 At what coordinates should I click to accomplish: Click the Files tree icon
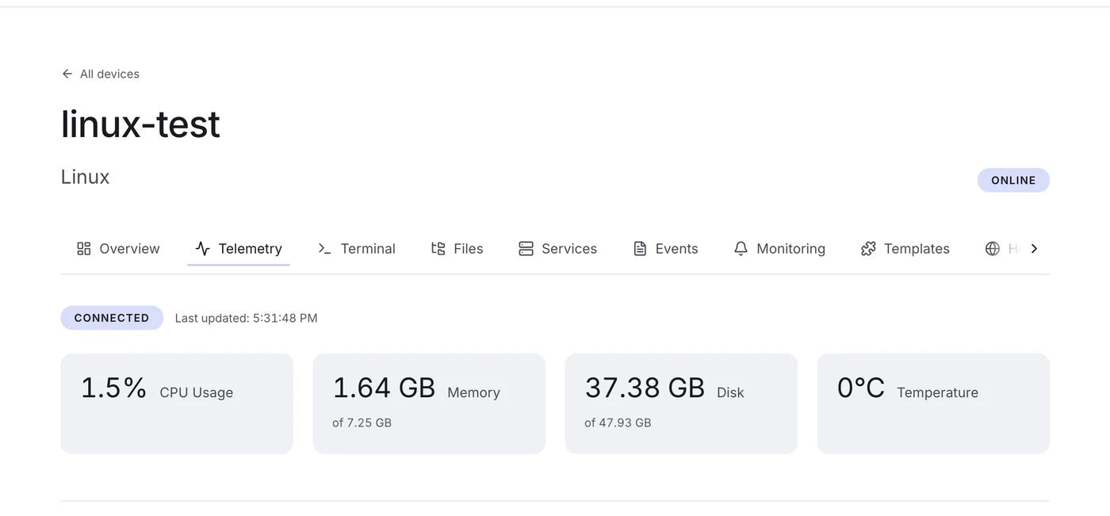pos(438,249)
